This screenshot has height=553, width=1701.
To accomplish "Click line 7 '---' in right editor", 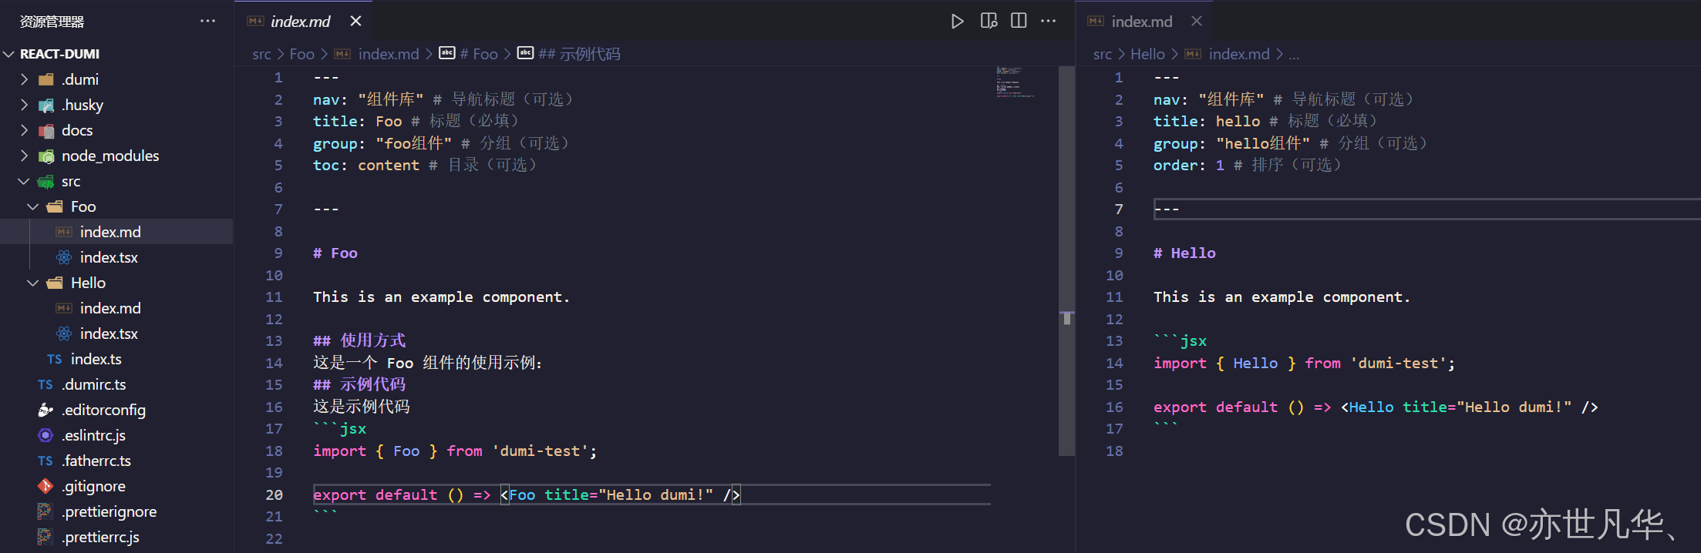I will [x=1167, y=209].
